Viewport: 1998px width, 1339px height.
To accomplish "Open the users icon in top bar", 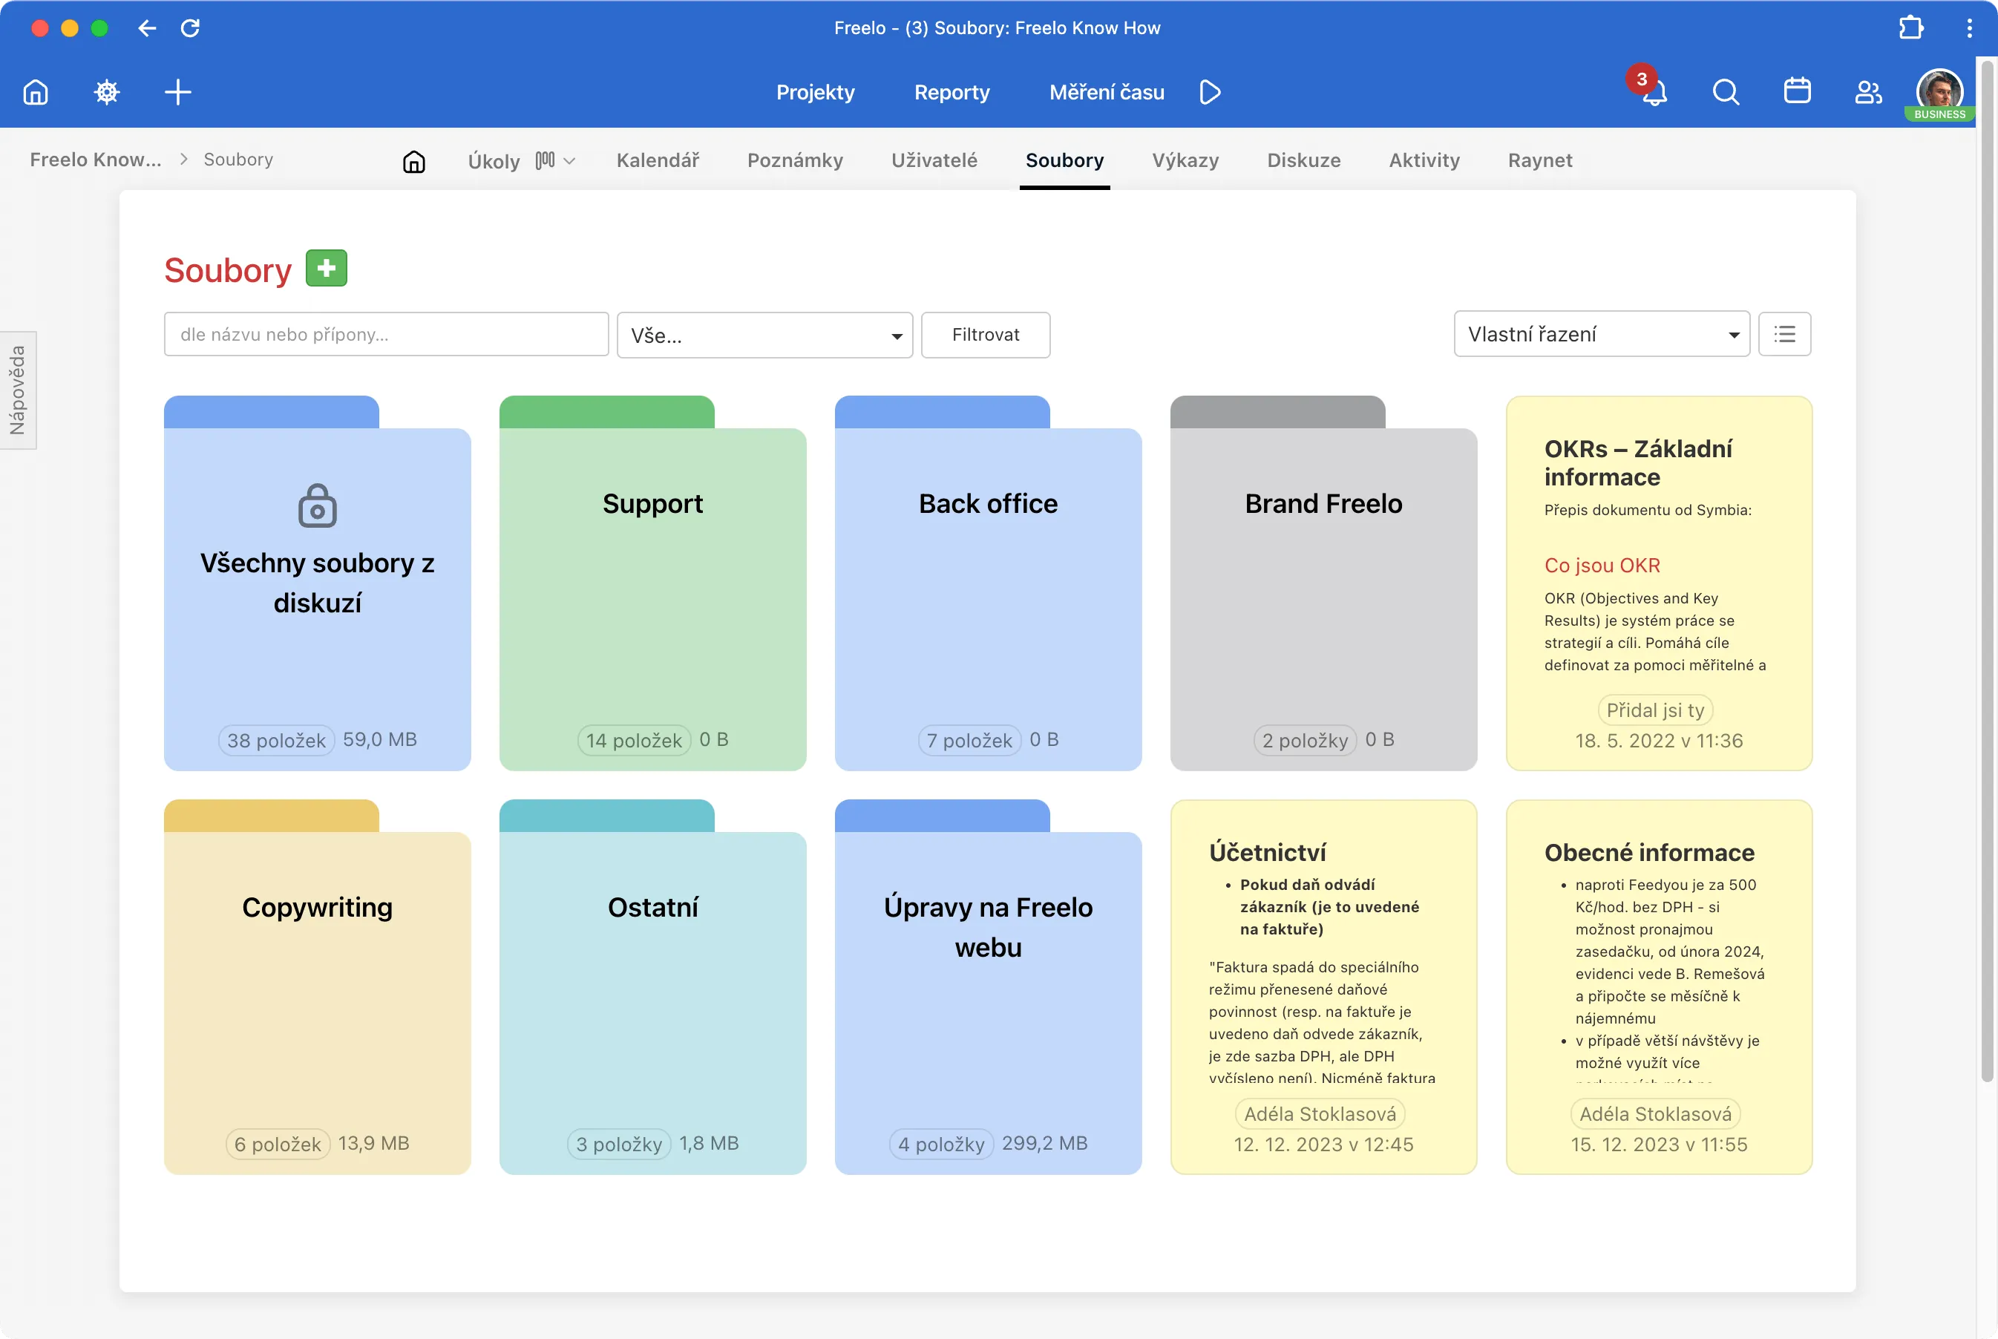I will click(x=1868, y=91).
